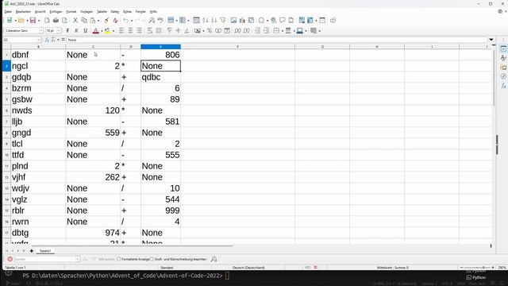Viewport: 508px width, 286px height.
Task: Open the Ansicht menu
Action: (x=40, y=11)
